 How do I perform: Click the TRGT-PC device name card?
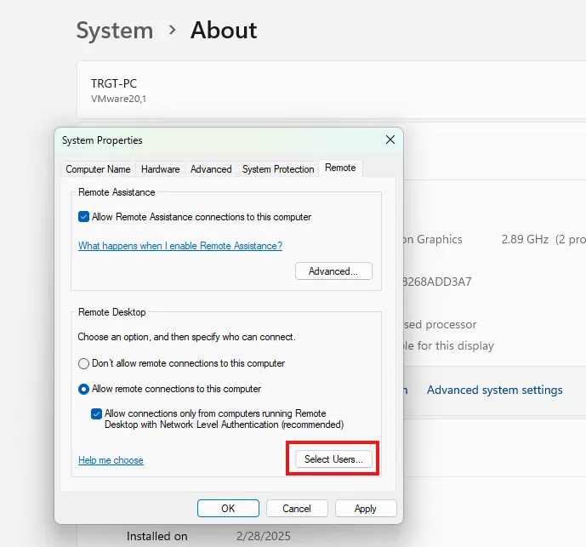click(332, 90)
